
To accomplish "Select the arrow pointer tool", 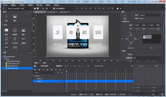I will click(x=121, y=8).
